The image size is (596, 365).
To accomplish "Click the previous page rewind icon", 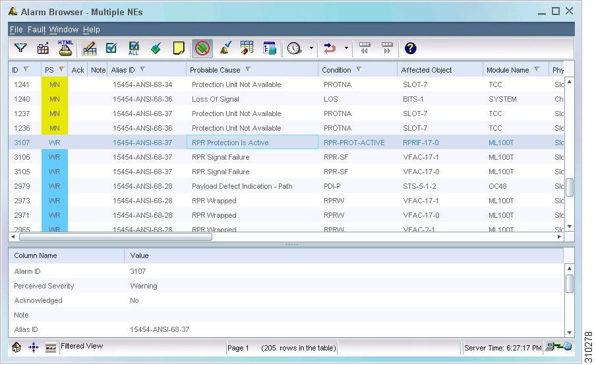I will tap(365, 48).
